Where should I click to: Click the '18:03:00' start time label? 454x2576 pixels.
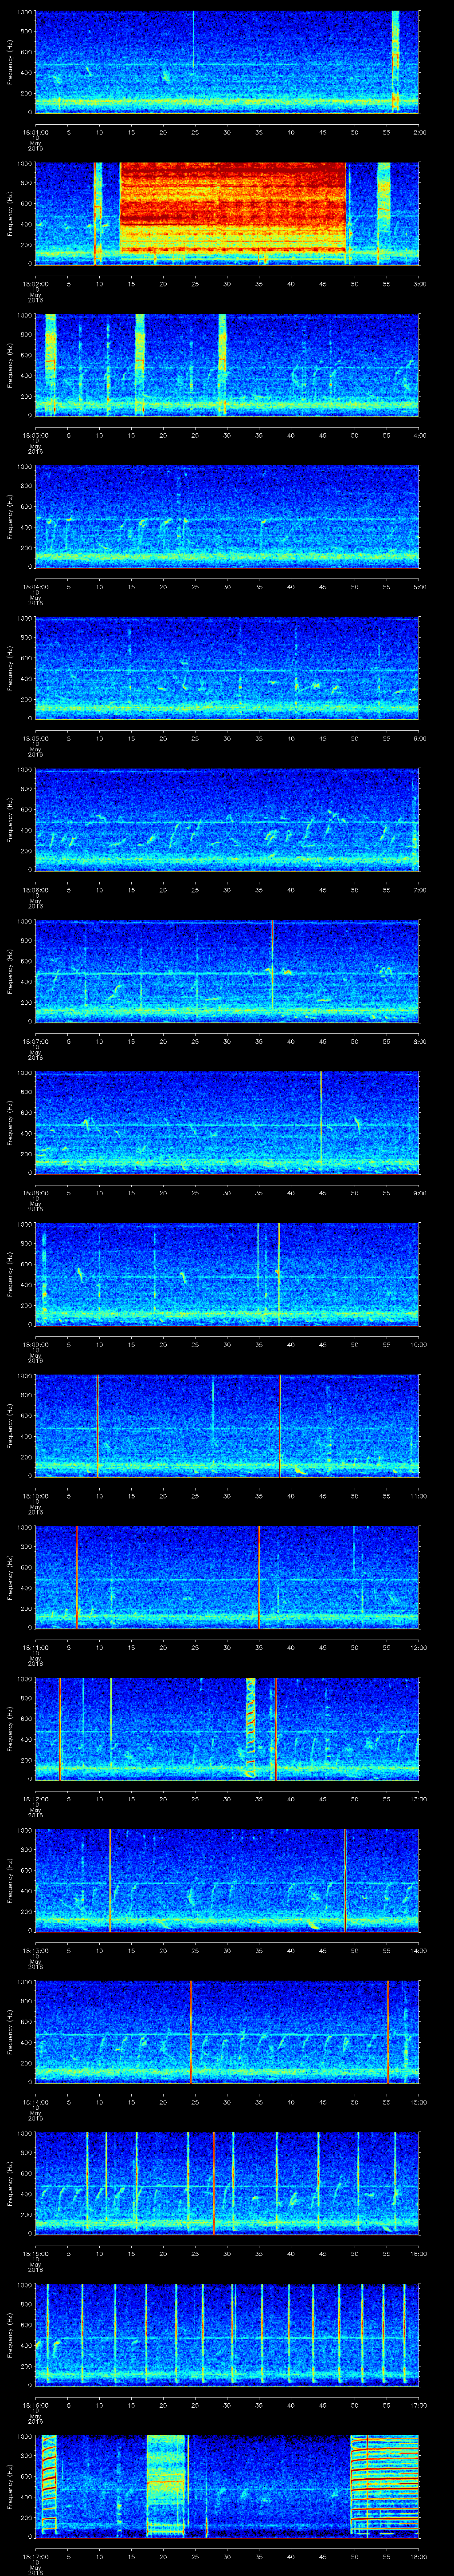[36, 435]
